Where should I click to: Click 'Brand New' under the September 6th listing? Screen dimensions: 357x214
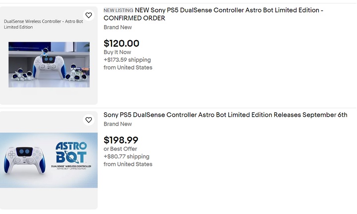click(118, 124)
